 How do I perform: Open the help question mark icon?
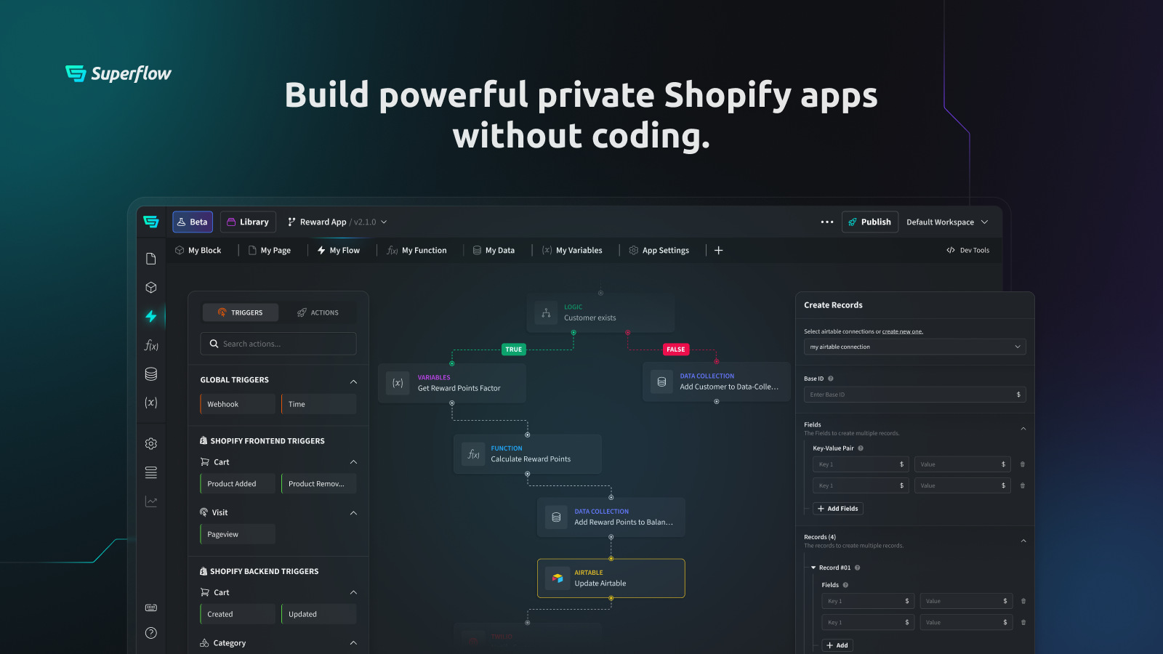pyautogui.click(x=151, y=633)
